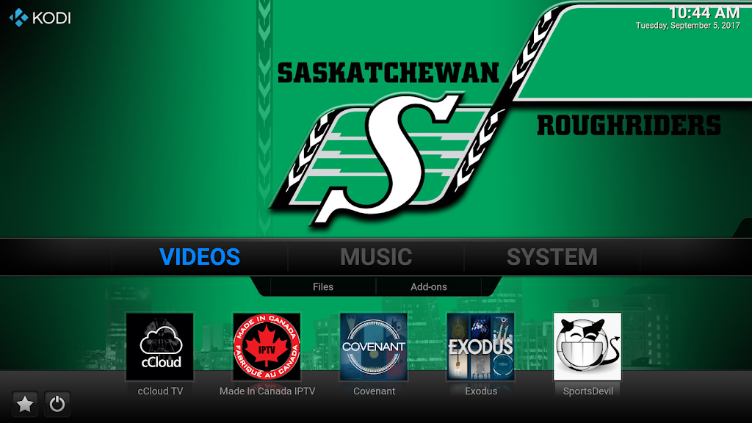Click the 10:44 AM clock
752x423 pixels.
(x=704, y=12)
